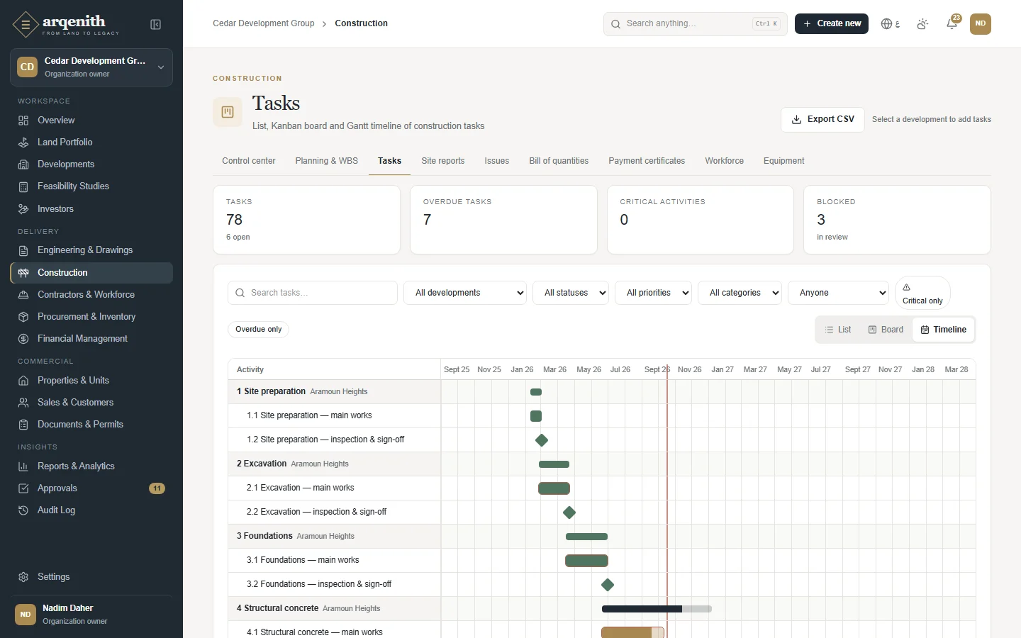Open the All statuses dropdown
Screen dimensions: 1021x638
pyautogui.click(x=571, y=293)
